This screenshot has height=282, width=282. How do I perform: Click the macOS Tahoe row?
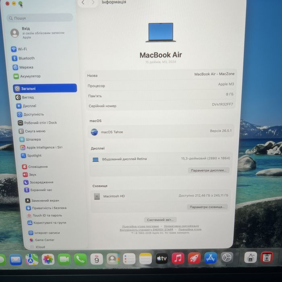tap(161, 132)
